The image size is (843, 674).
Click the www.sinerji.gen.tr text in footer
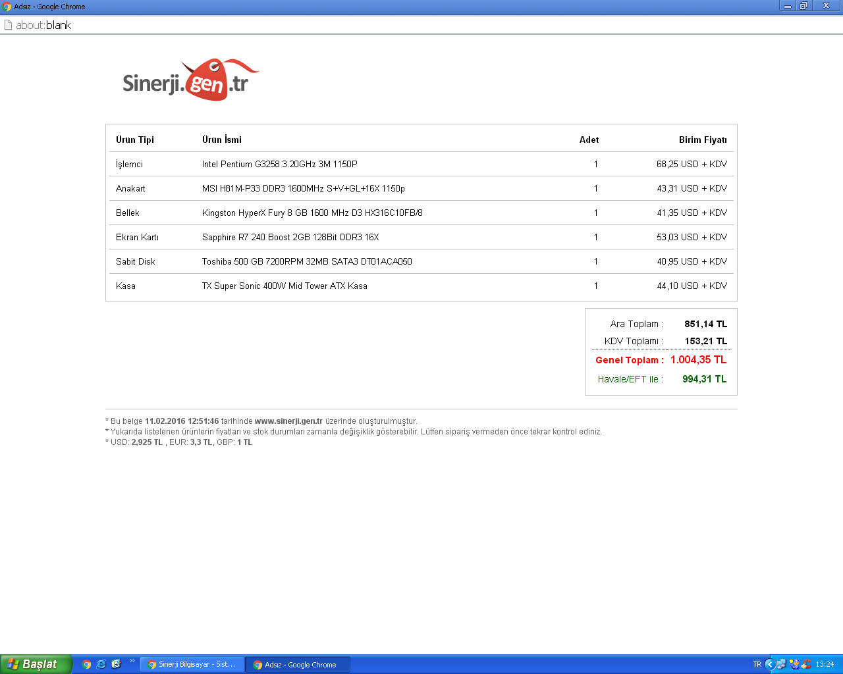[x=288, y=421]
